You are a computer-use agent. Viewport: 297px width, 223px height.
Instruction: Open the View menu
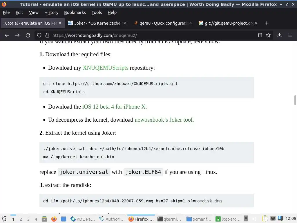(34, 12)
